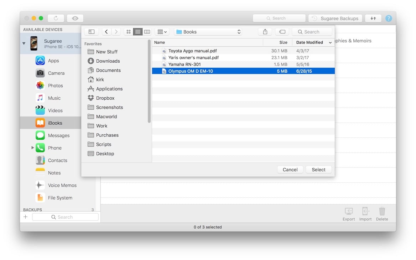Viewport: 416px width, 260px height.
Task: Open Camera in the device sidebar
Action: (x=51, y=73)
